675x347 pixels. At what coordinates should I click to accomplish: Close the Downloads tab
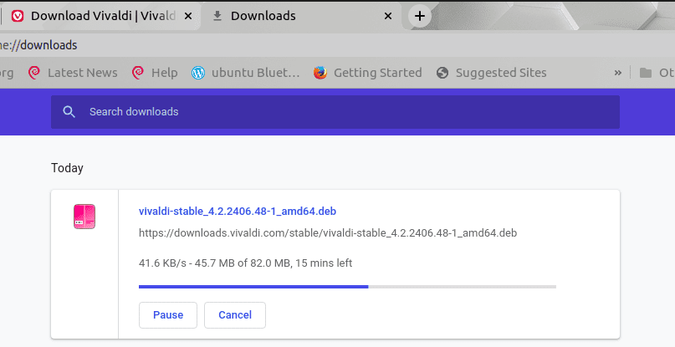tap(387, 16)
